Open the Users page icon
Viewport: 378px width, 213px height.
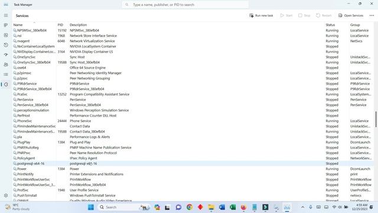click(x=6, y=64)
